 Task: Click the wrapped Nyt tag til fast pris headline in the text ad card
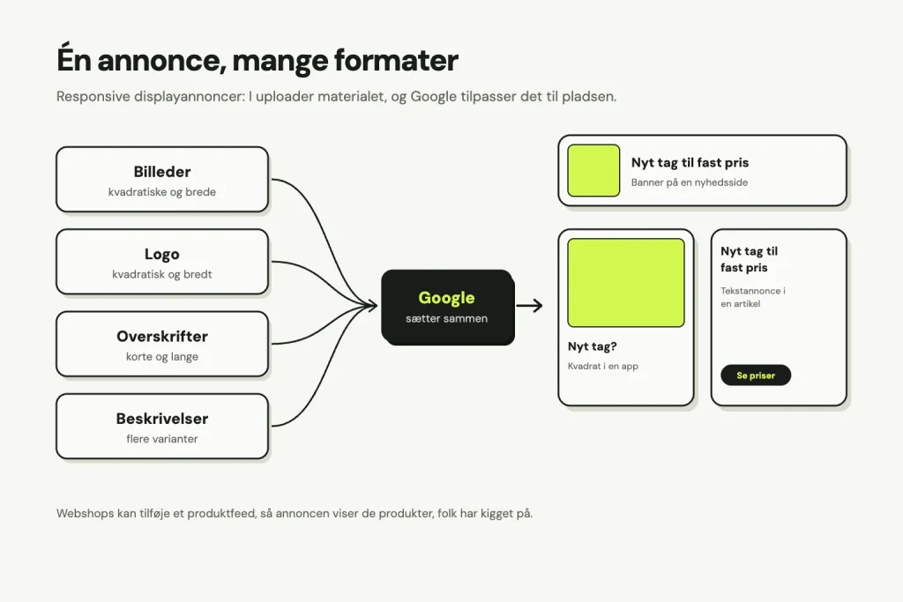[750, 259]
